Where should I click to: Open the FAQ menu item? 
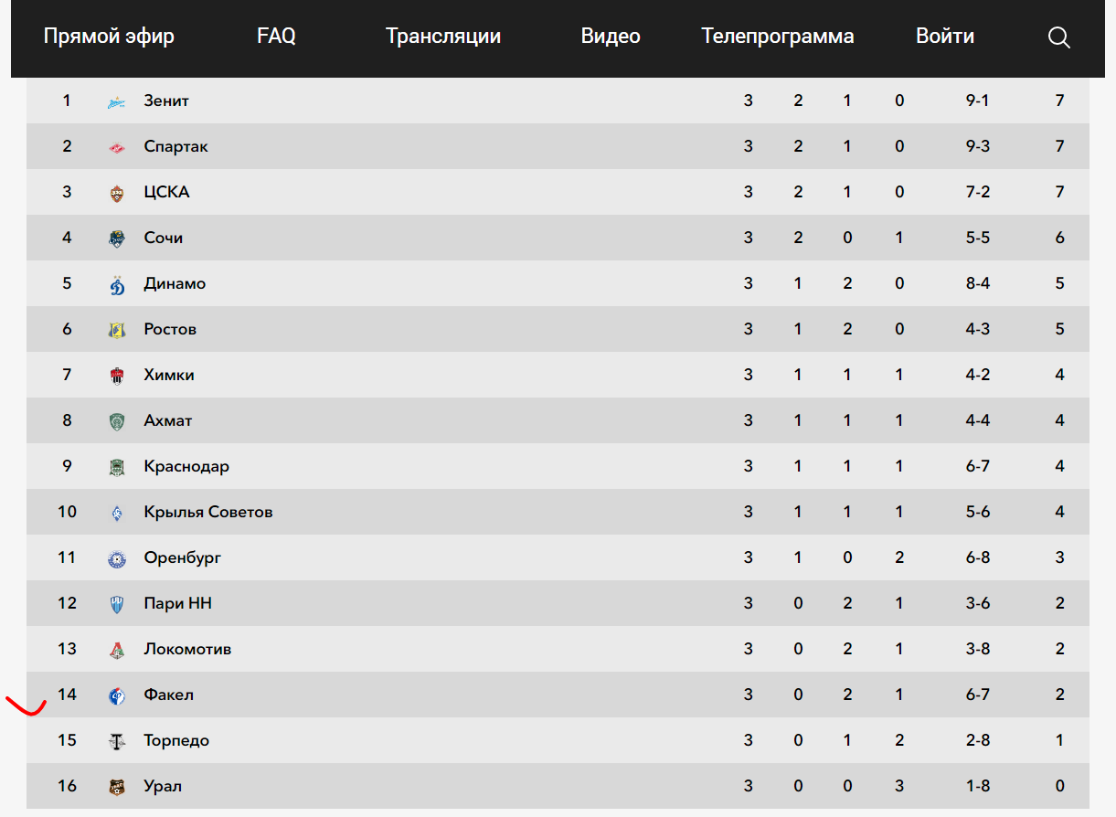(x=276, y=37)
